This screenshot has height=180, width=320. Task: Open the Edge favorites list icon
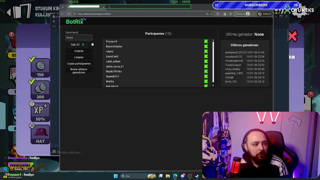coord(230,14)
